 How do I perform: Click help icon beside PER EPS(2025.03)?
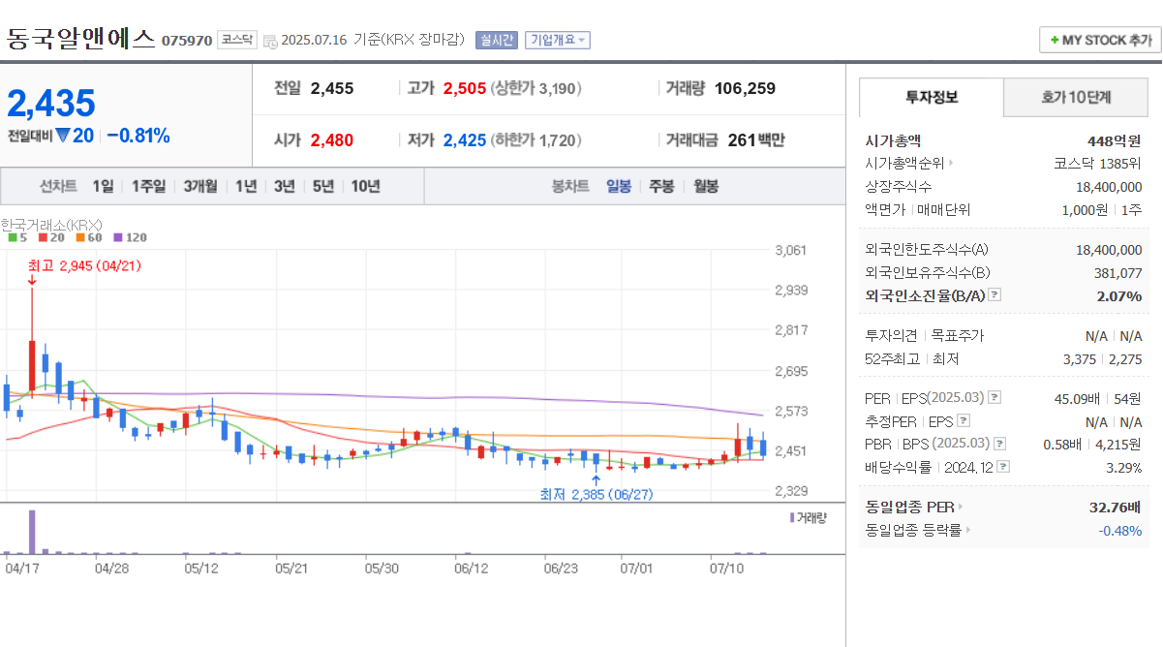coord(995,398)
